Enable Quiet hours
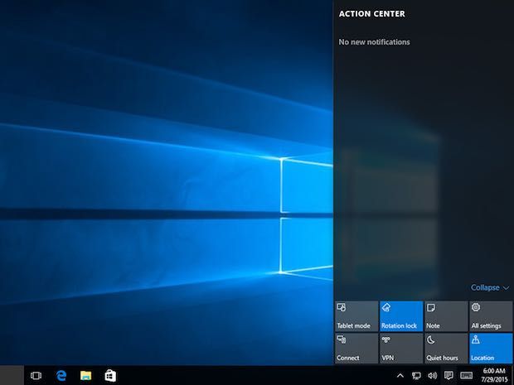 click(446, 349)
